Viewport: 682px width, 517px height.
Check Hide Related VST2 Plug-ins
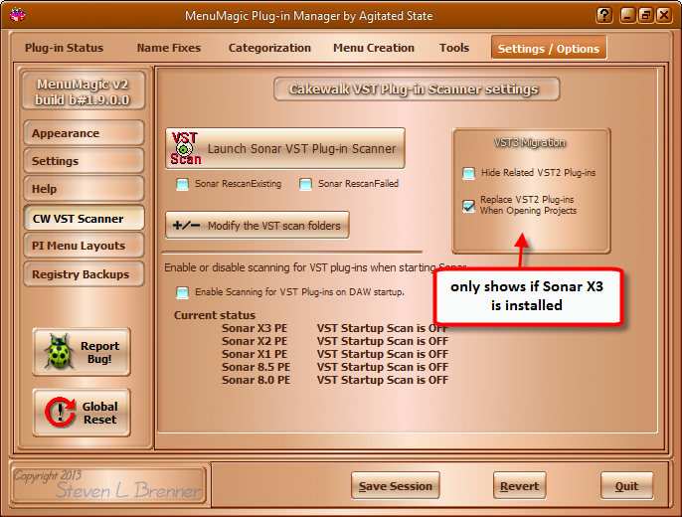pos(468,173)
